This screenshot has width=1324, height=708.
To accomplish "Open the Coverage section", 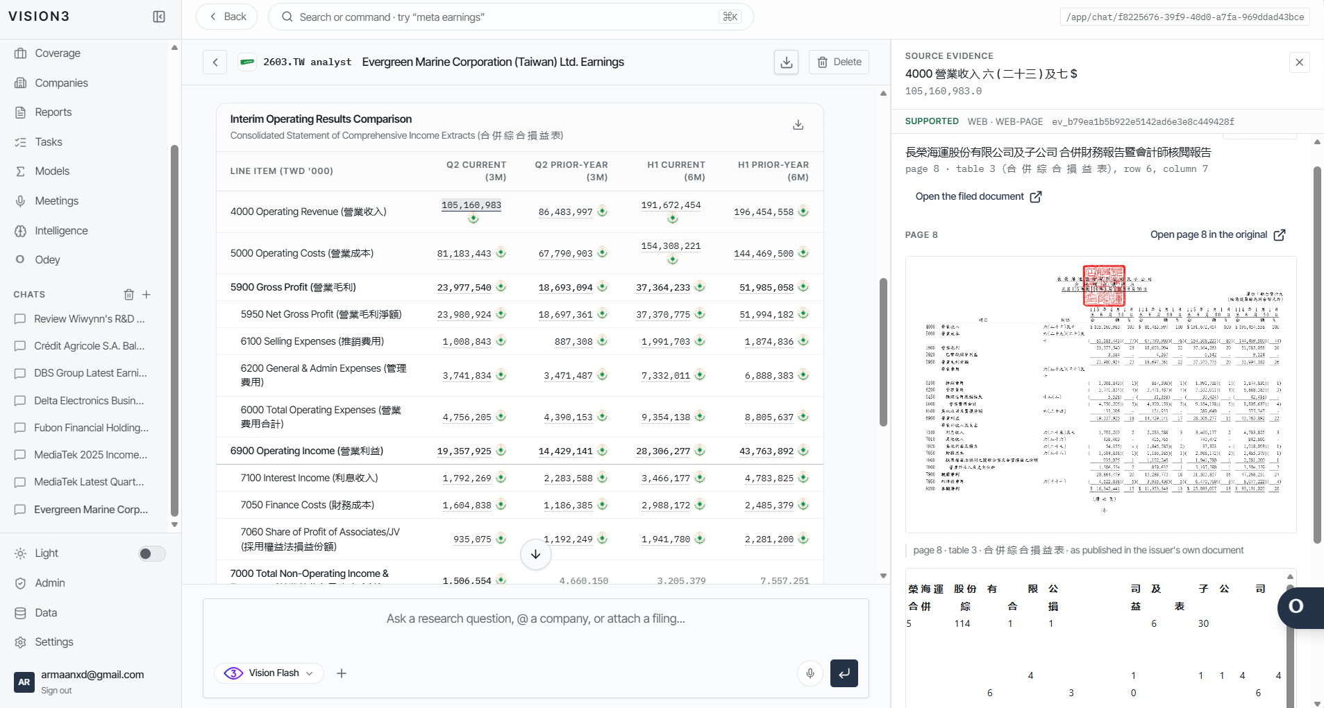I will tap(58, 53).
